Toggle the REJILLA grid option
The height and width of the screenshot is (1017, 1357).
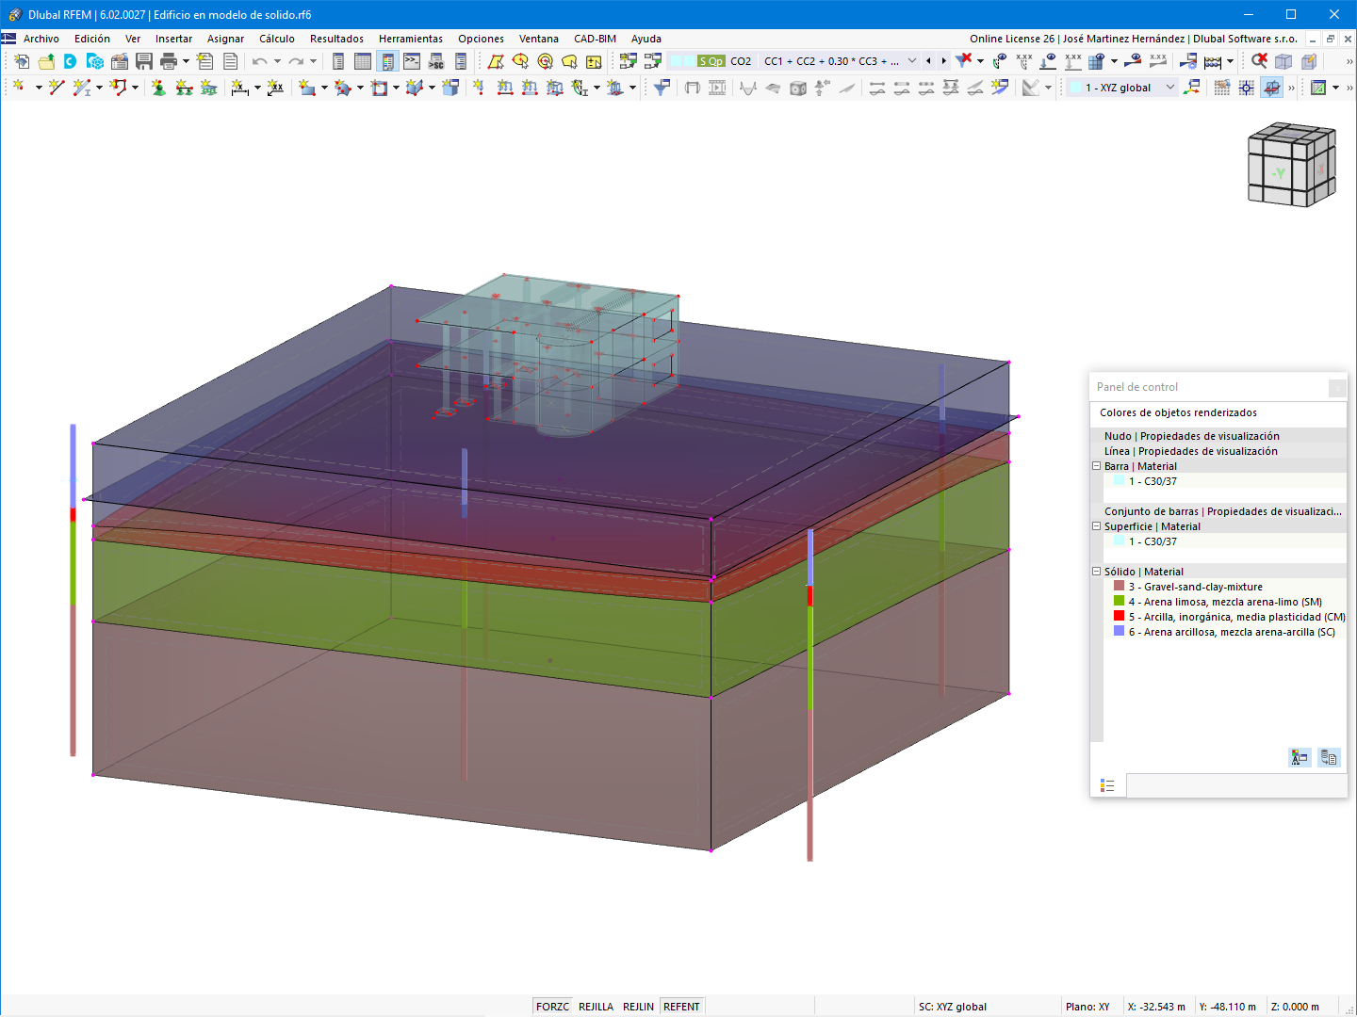tap(596, 1007)
